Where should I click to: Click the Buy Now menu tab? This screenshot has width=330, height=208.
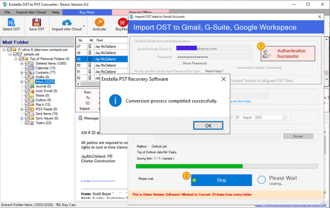(x=87, y=12)
